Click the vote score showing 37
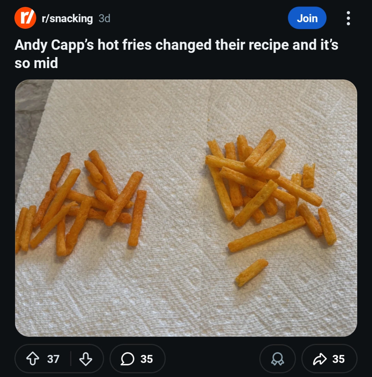 pyautogui.click(x=53, y=359)
